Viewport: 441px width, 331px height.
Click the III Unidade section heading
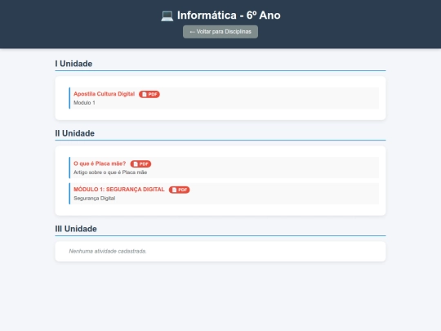(76, 229)
